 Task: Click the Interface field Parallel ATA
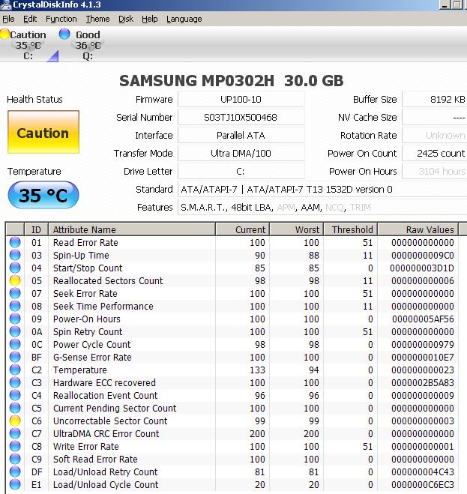coord(241,136)
